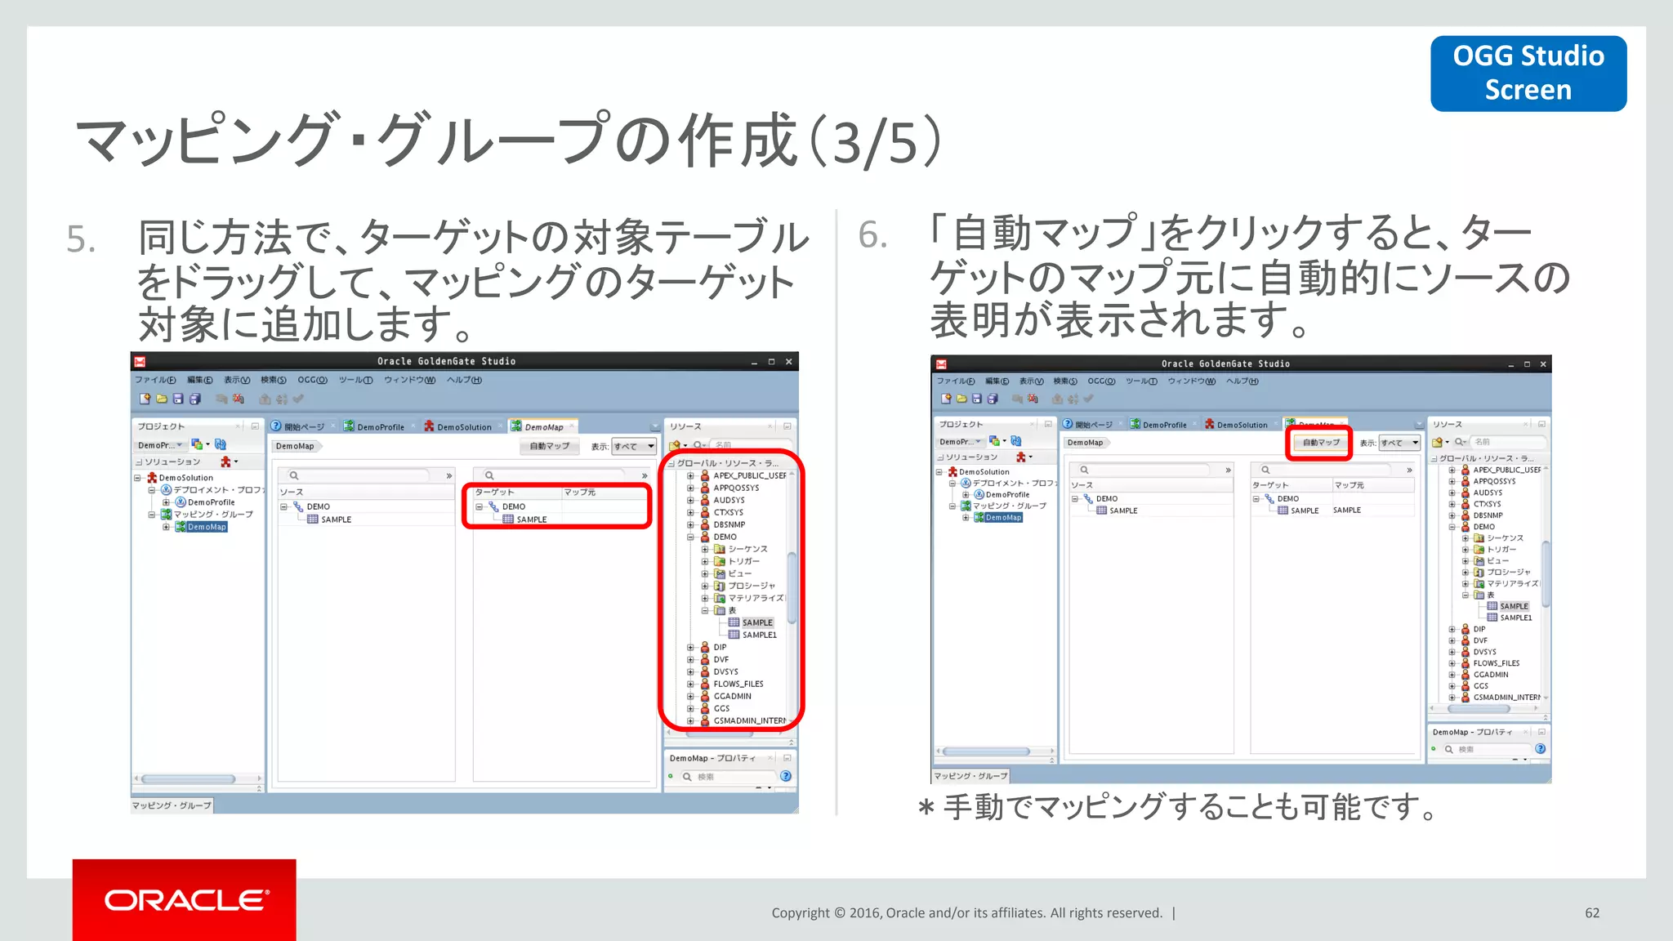Select SAMPLE1 table in left Resources tree
Screen dimensions: 1673x941
(759, 635)
